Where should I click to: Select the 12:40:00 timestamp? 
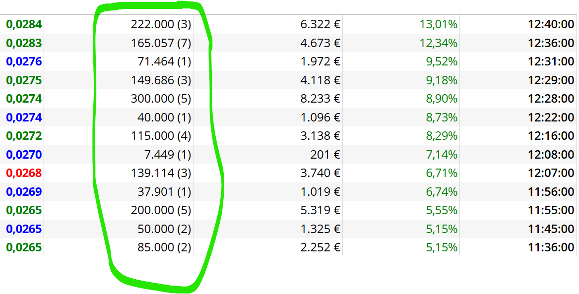tap(551, 25)
